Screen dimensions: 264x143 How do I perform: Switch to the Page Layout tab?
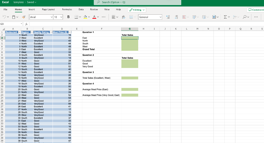coord(48,10)
